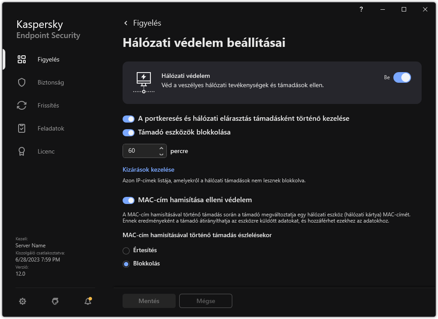Viewport: 438px width, 319px height.
Task: Click the Mégse button
Action: [x=205, y=300]
